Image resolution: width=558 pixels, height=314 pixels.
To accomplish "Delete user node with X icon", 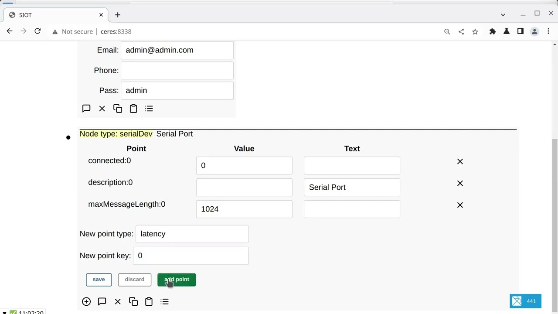I will 102,109.
